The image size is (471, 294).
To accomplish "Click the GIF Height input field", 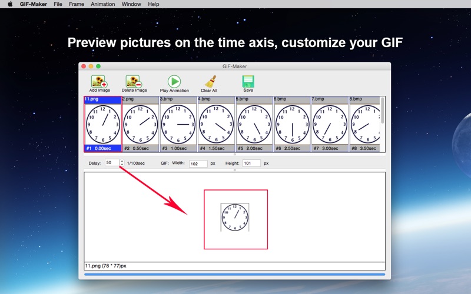I will (251, 163).
